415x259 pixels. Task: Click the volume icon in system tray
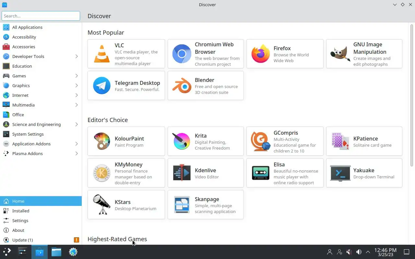click(x=359, y=252)
